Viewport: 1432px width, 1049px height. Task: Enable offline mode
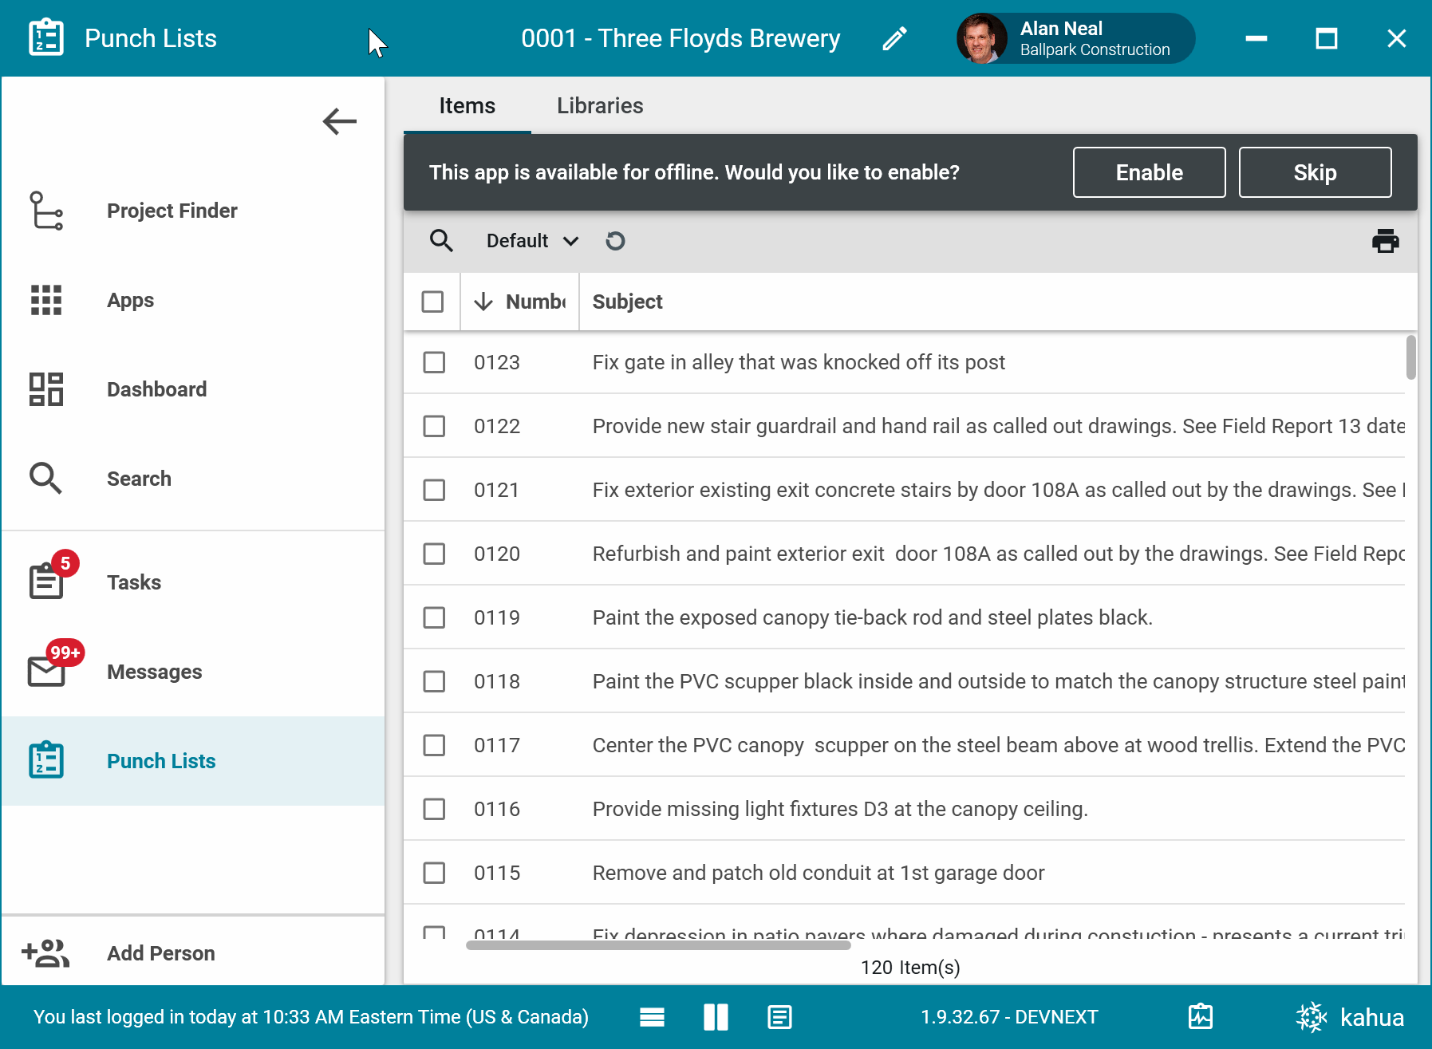click(1149, 172)
